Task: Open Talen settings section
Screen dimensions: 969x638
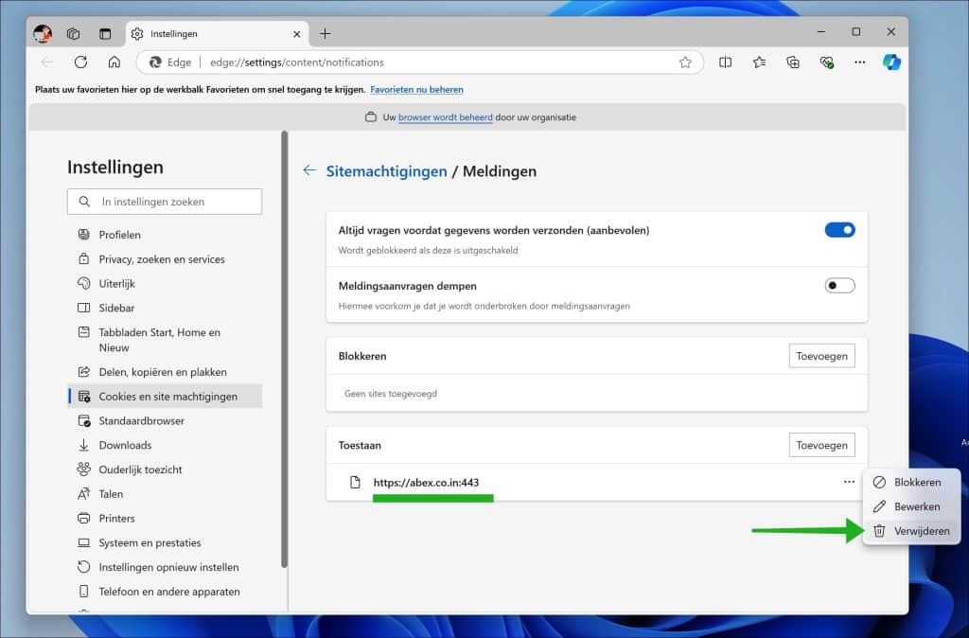Action: [165, 494]
